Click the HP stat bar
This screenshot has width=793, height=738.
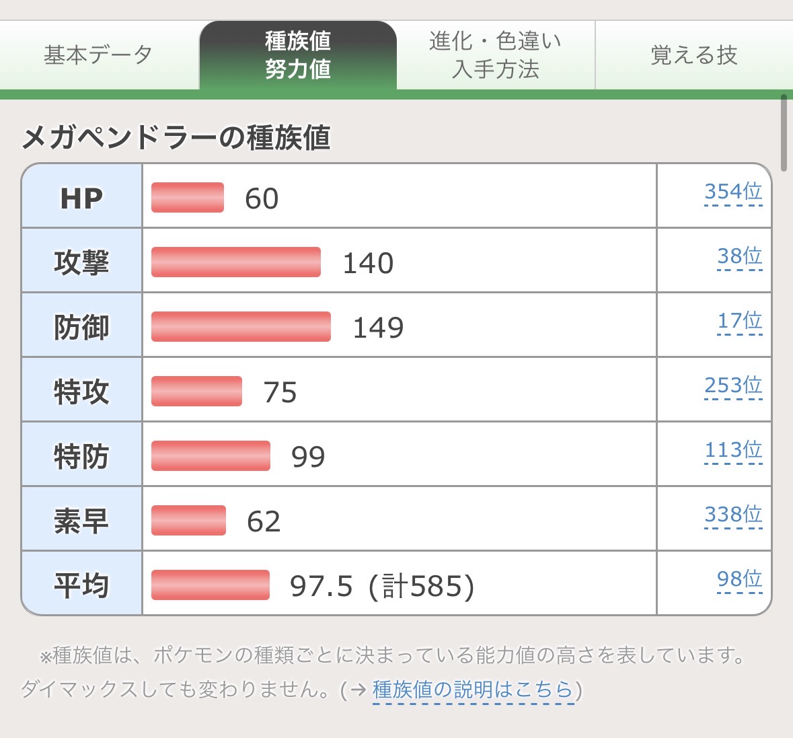coord(188,197)
